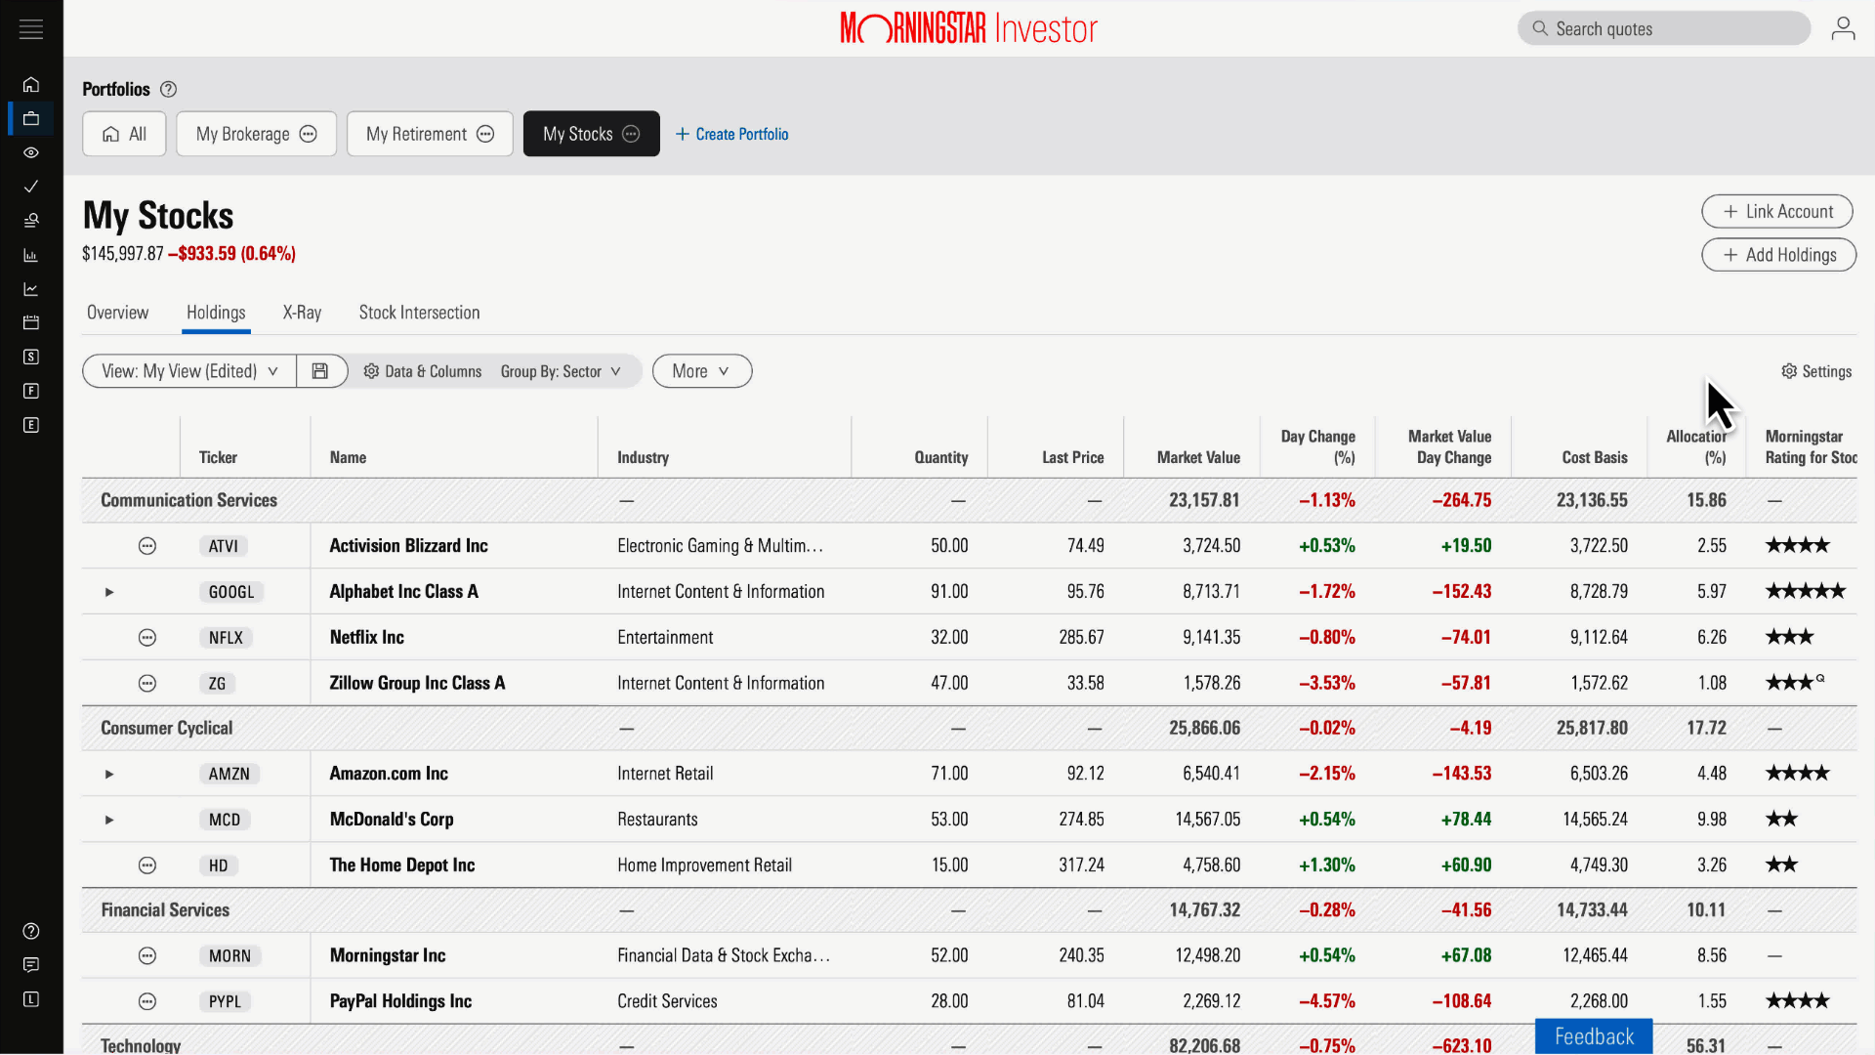Click the Search quotes field

(x=1664, y=29)
